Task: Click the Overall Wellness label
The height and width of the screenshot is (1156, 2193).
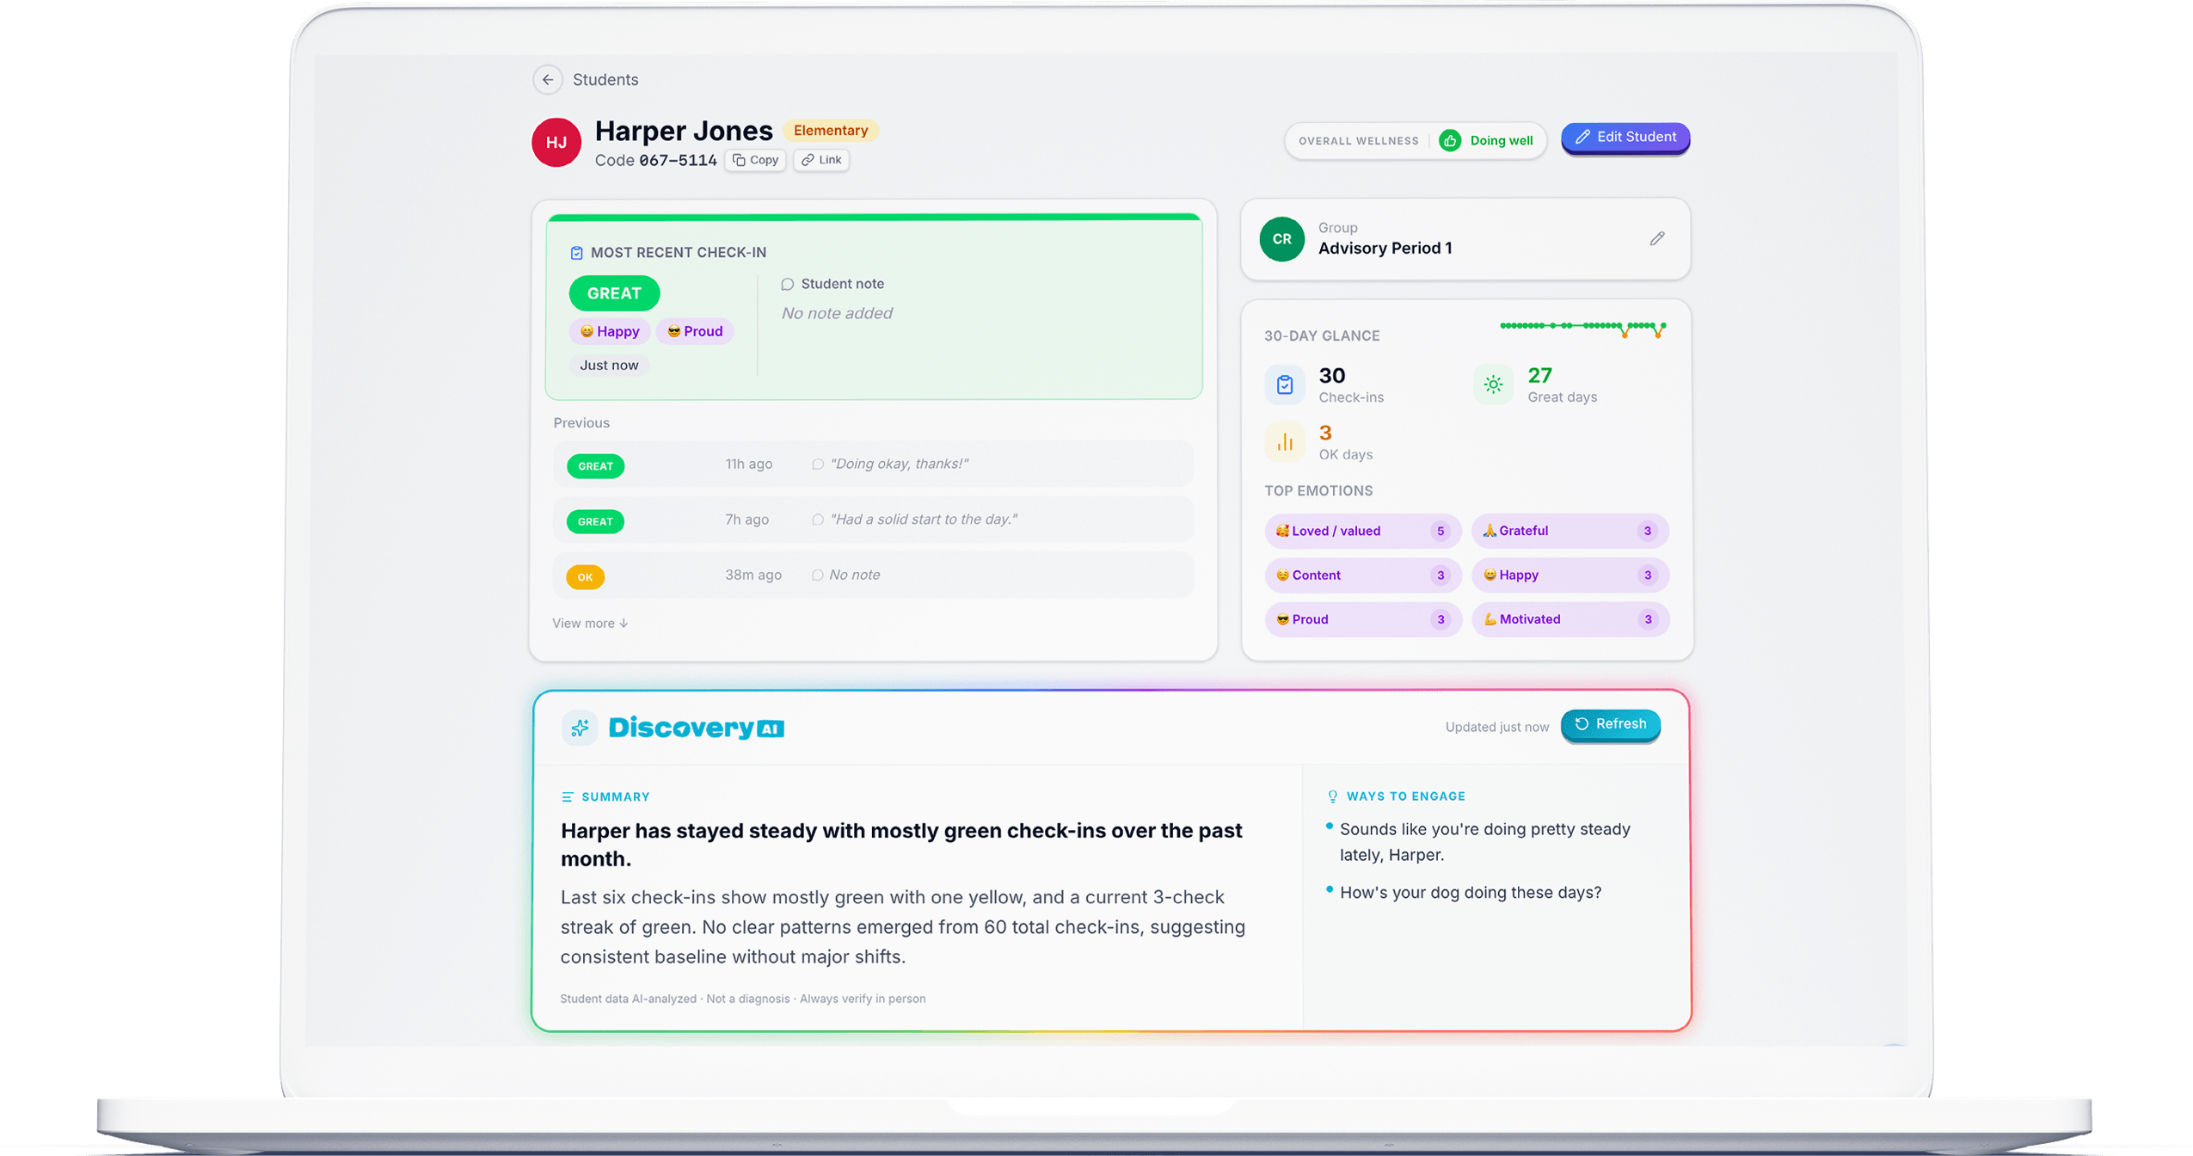Action: tap(1357, 141)
